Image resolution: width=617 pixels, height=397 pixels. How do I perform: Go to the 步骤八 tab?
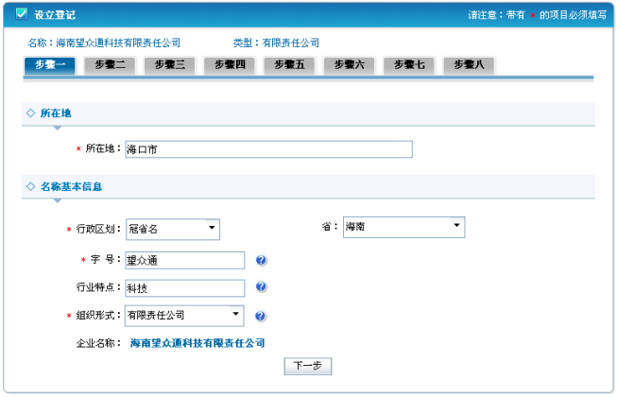tap(469, 65)
